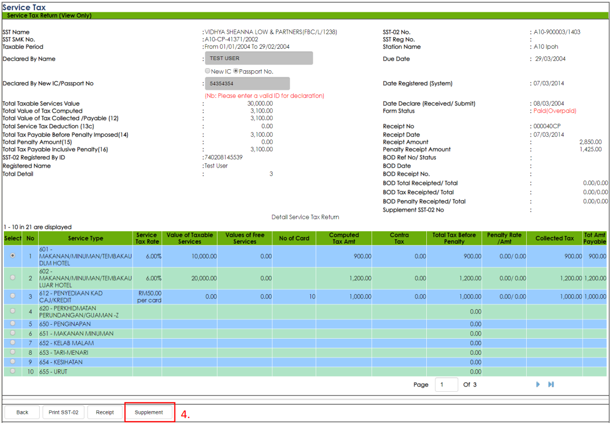This screenshot has height=424, width=611.
Task: Pick row 3 radio for Penyediaan Kad
Action: coord(12,296)
